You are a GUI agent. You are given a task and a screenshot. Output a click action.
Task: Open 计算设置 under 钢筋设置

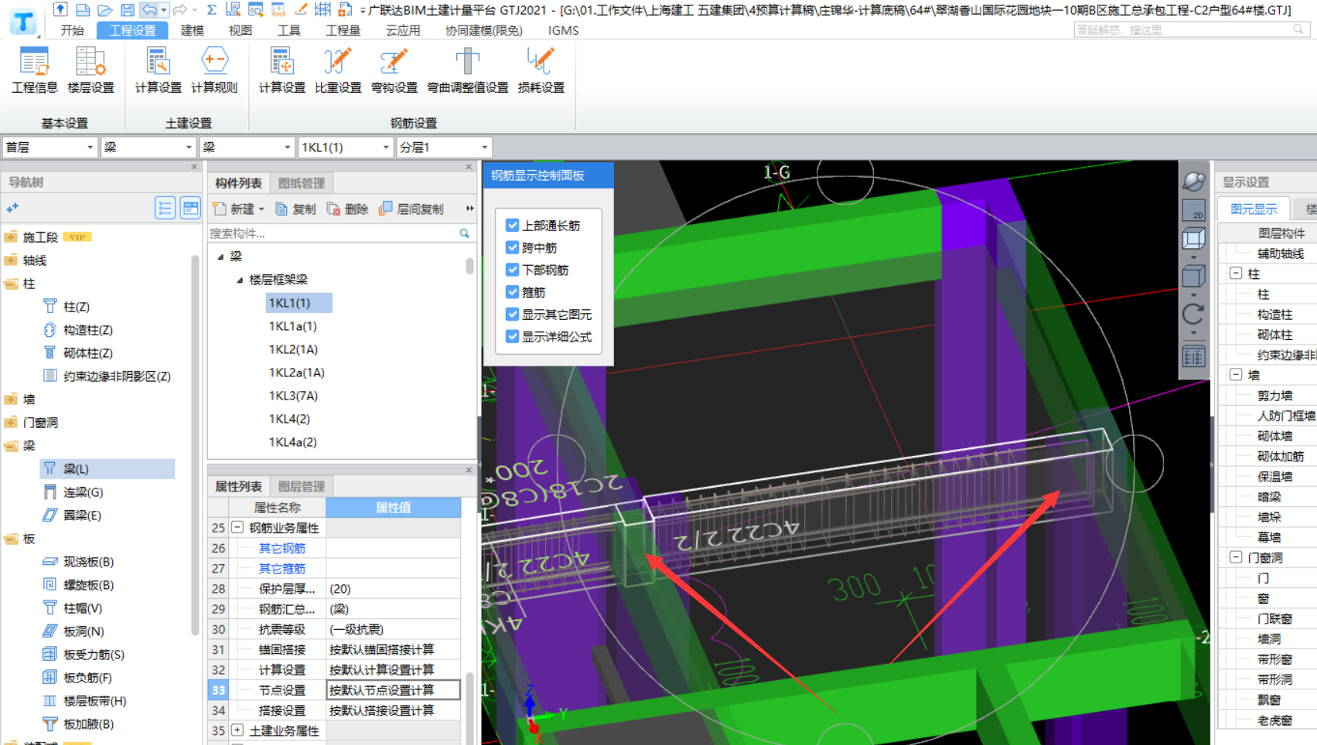point(281,70)
